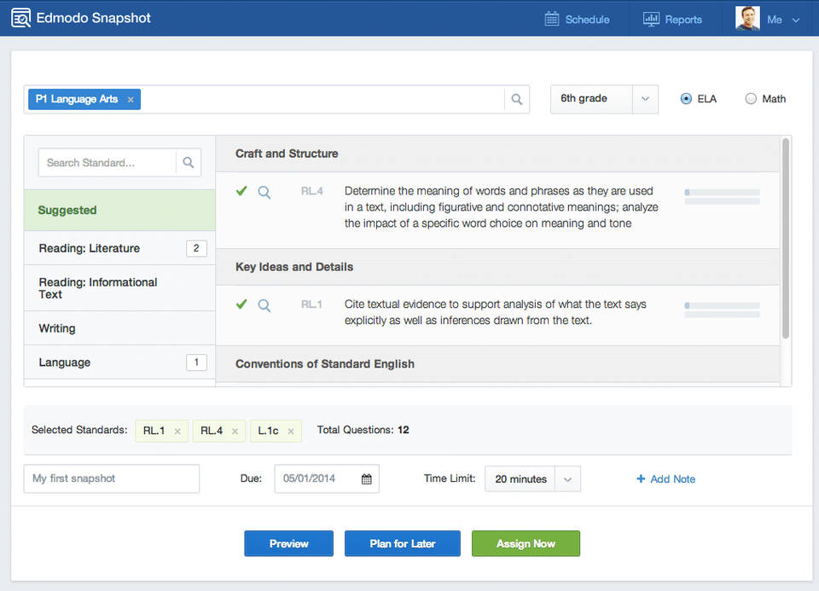
Task: Open the Reports chart in header
Action: 651,19
